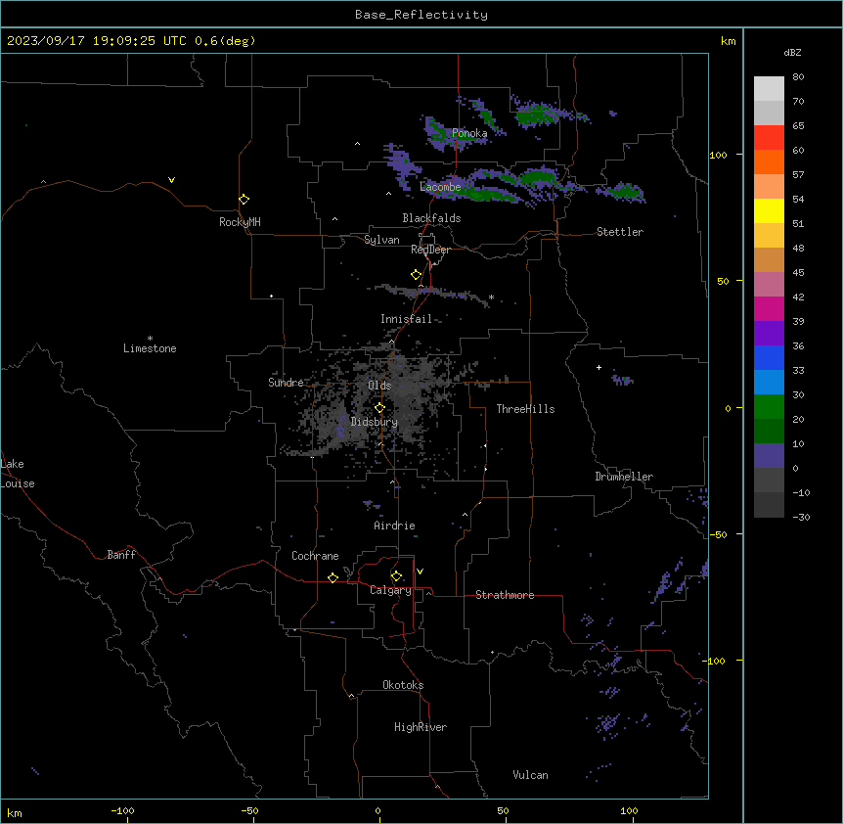Click the bright green 30-20 dBZ swatch
This screenshot has height=824, width=843.
pyautogui.click(x=769, y=407)
